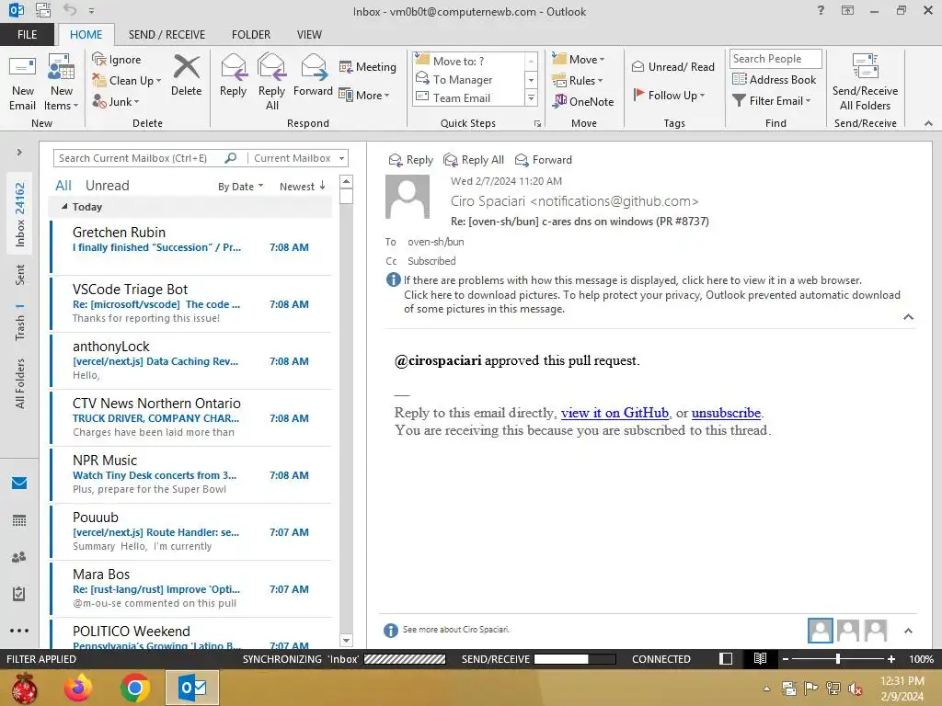Switch to the FOLDER tab
The width and height of the screenshot is (942, 706).
(251, 34)
